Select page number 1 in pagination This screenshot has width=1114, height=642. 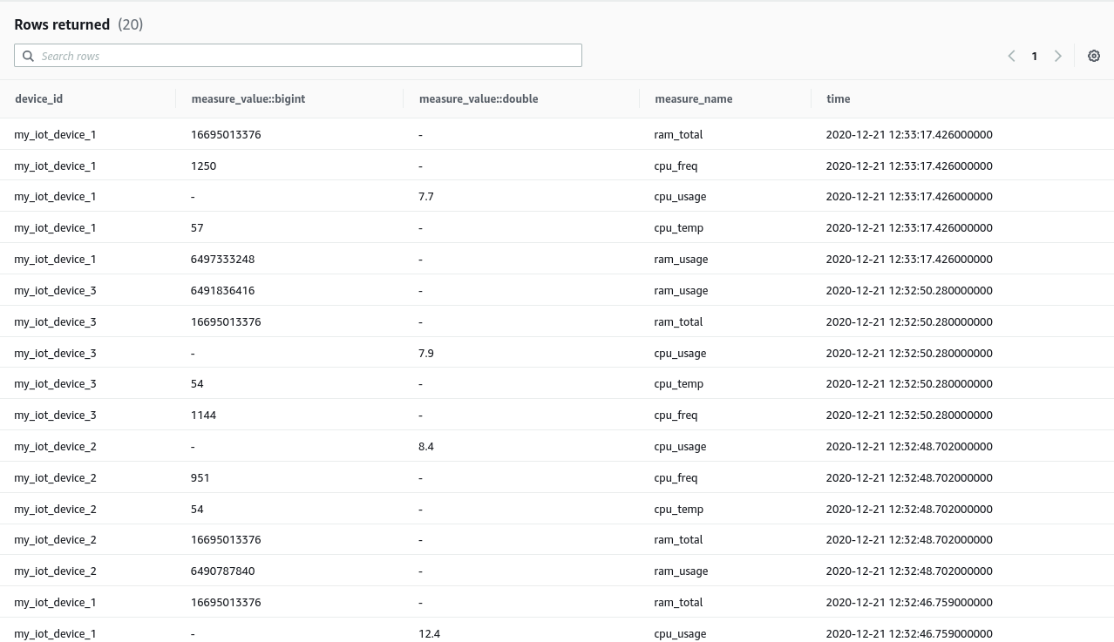coord(1034,56)
